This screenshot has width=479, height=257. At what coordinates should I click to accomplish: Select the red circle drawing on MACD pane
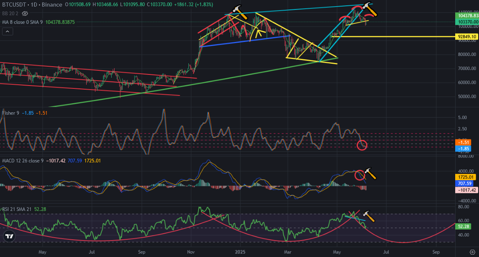[x=360, y=174]
